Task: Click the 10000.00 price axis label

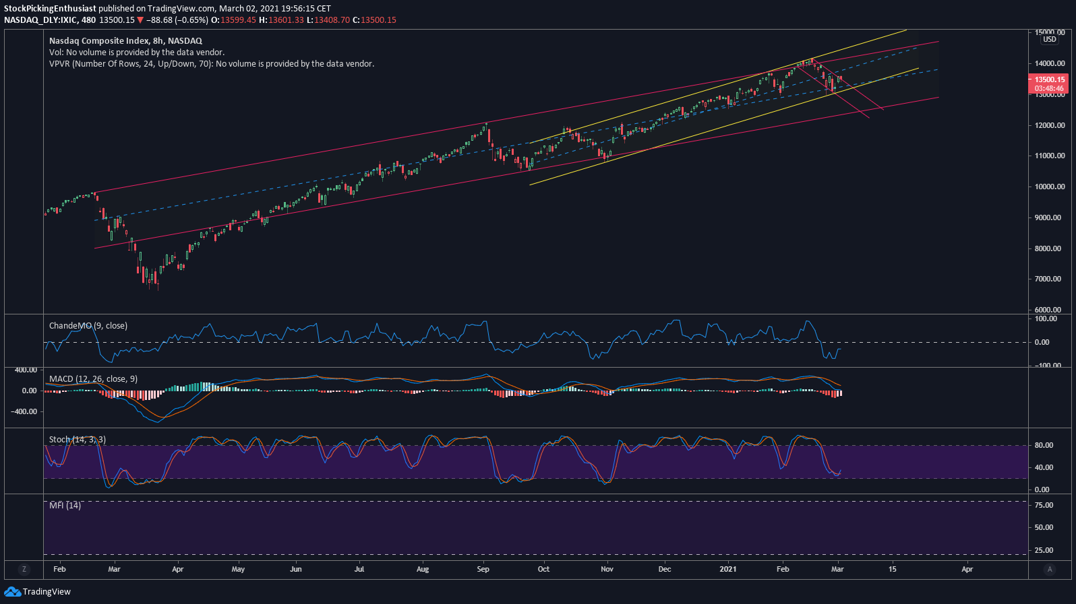Action: 1050,187
